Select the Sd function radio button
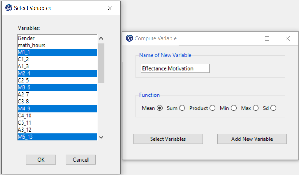 273,108
